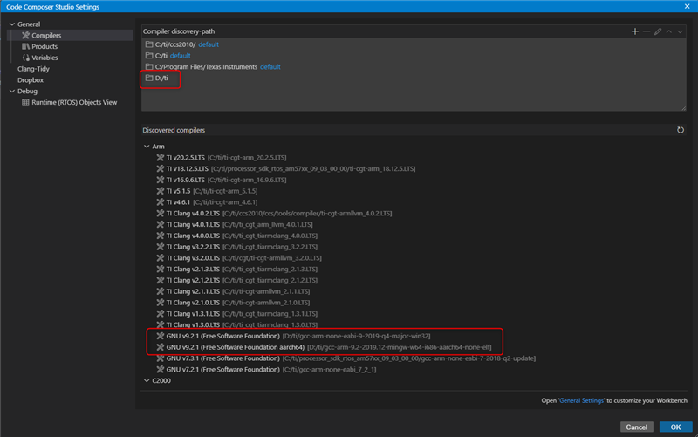Add a new compiler discovery path
The height and width of the screenshot is (437, 698).
click(x=635, y=31)
